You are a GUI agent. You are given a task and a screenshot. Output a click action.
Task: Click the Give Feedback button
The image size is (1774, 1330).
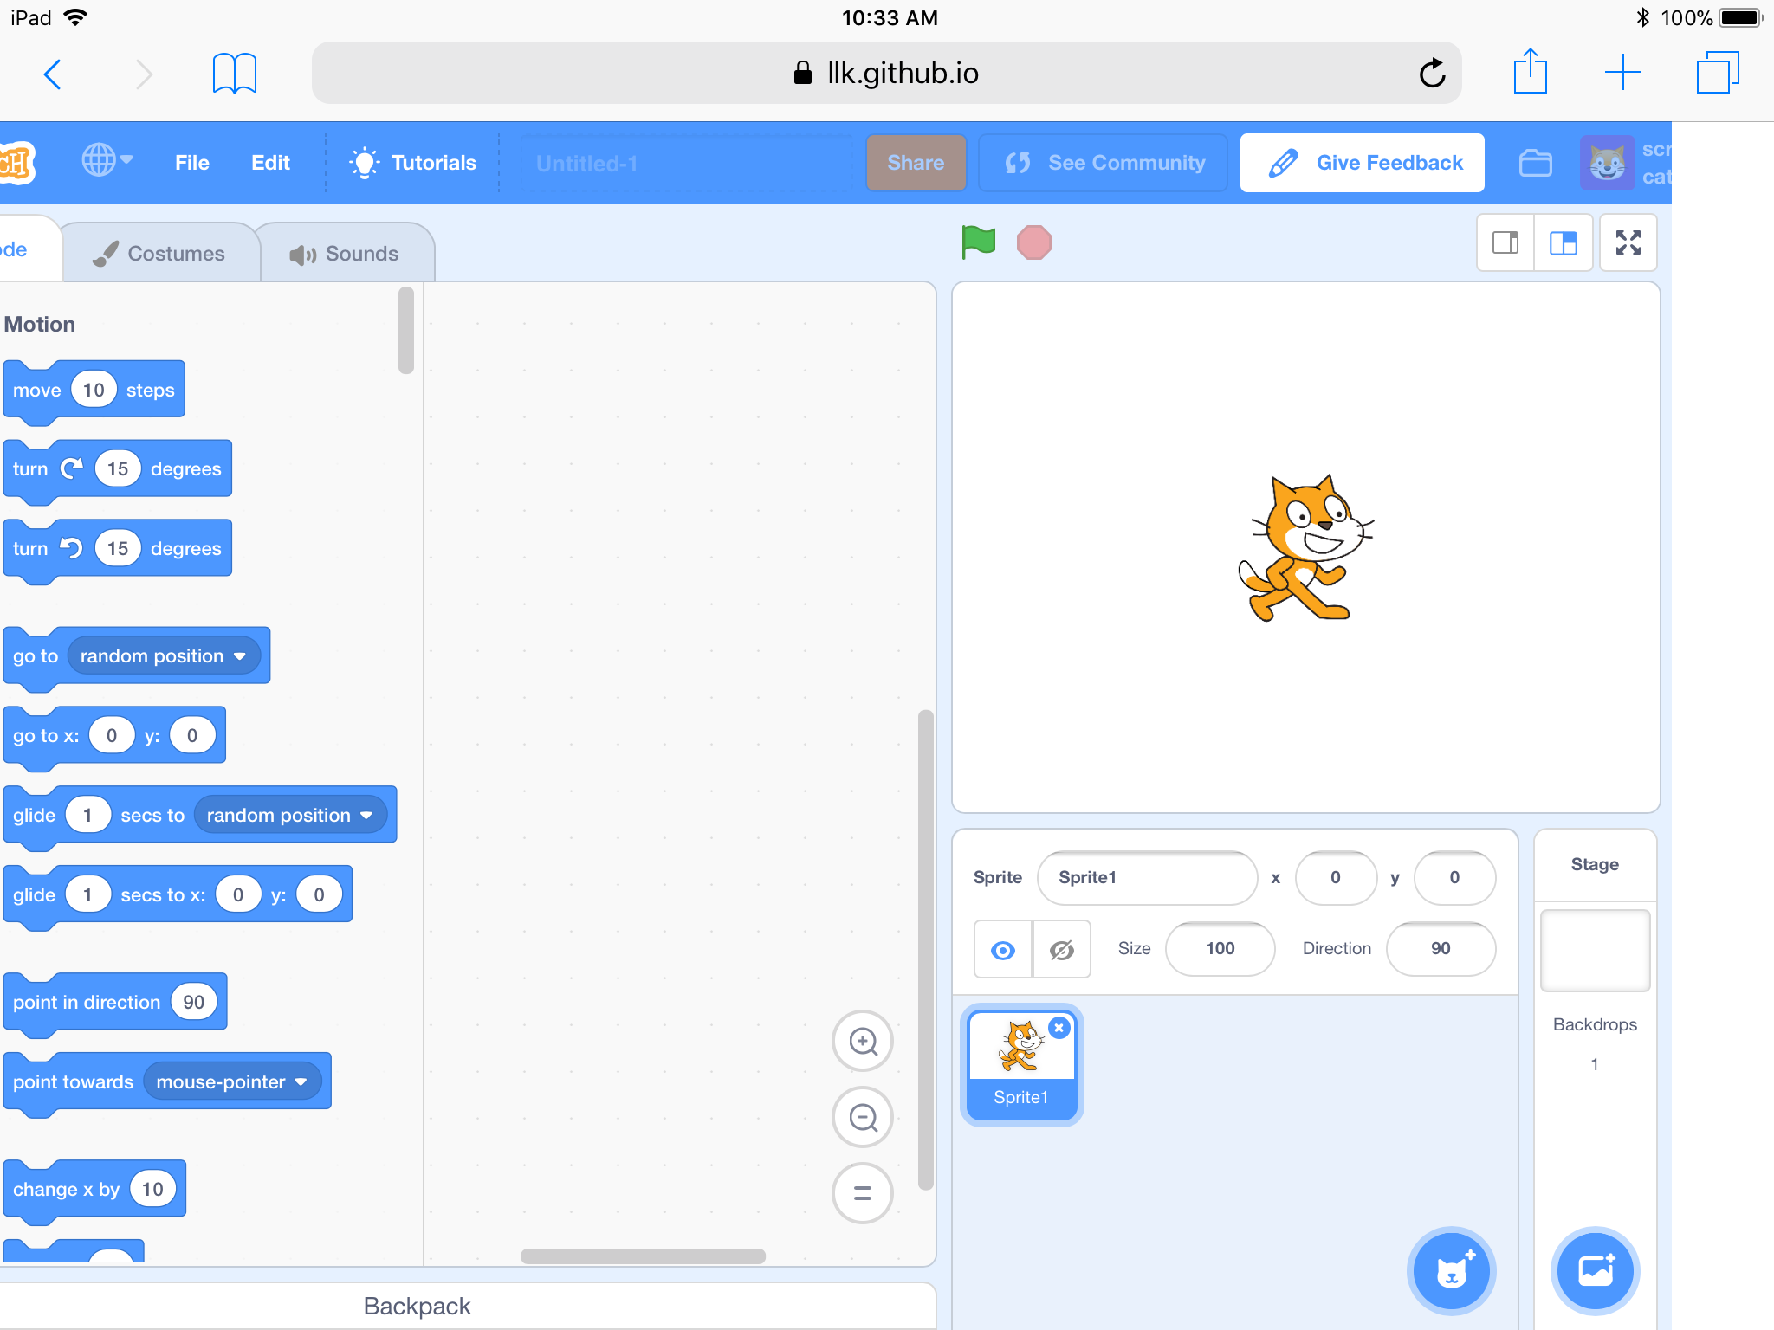1363,163
